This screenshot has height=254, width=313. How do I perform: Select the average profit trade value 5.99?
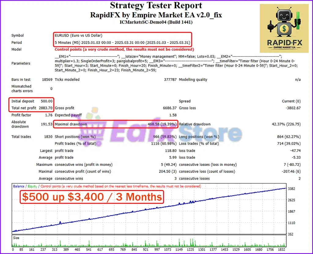pyautogui.click(x=173, y=157)
